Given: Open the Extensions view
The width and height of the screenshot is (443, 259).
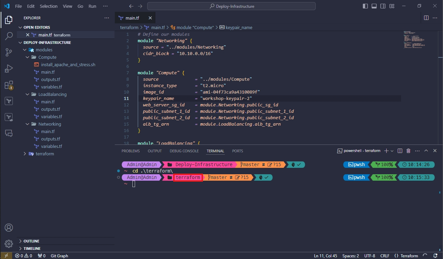Looking at the screenshot, I should [9, 85].
